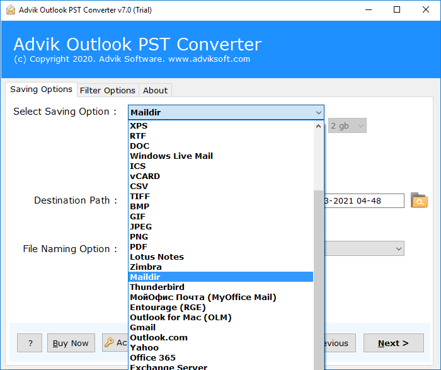Click the key icon on Activate button
Viewport: 441px width, 370px height.
tap(109, 342)
